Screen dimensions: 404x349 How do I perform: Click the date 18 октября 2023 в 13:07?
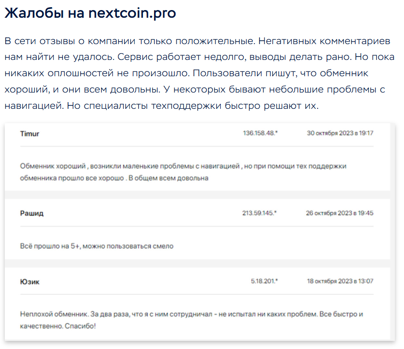pos(340,281)
